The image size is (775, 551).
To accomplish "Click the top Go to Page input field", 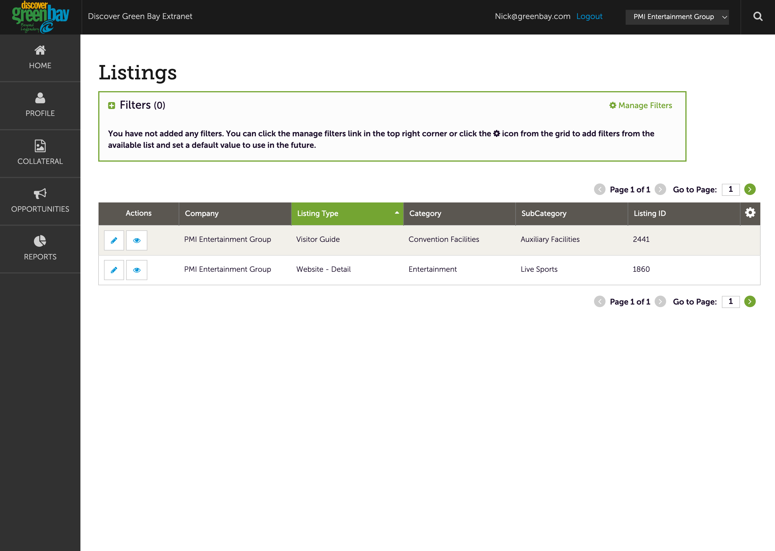I will (x=730, y=189).
